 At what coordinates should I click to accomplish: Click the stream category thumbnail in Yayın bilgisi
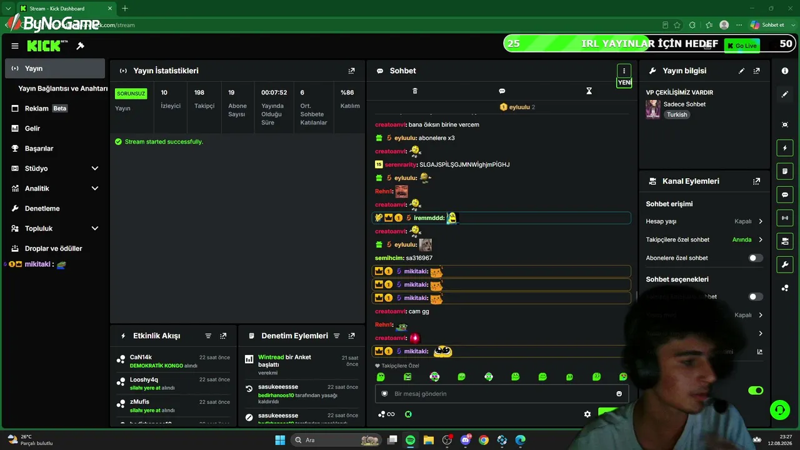(653, 109)
